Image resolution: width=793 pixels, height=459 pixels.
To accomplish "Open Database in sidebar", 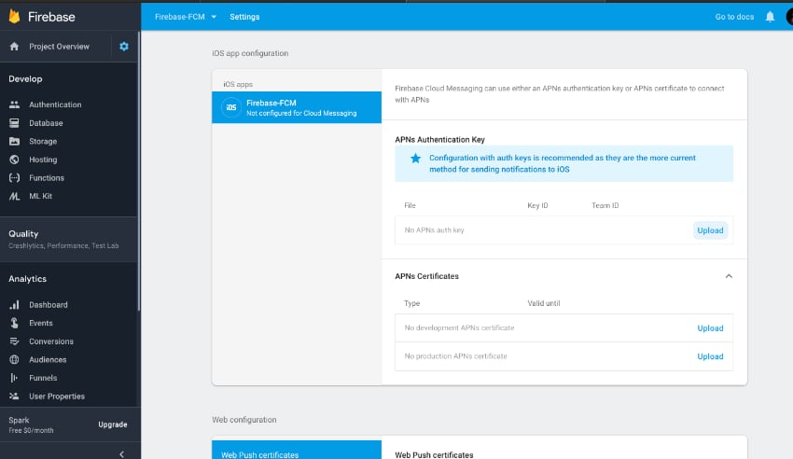I will tap(46, 123).
